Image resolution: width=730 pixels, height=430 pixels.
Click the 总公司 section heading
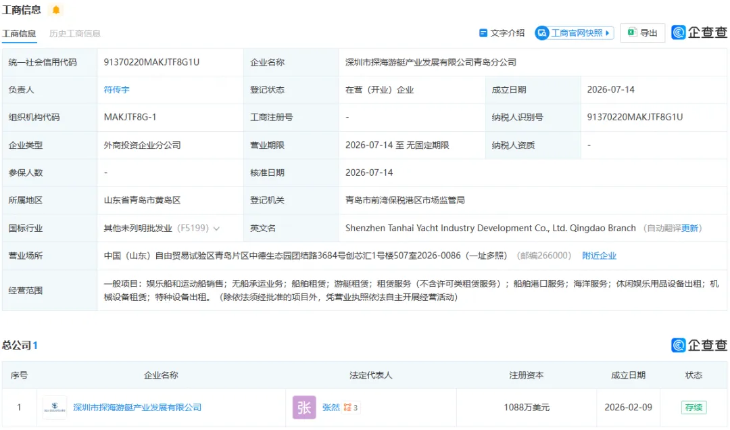pyautogui.click(x=17, y=345)
